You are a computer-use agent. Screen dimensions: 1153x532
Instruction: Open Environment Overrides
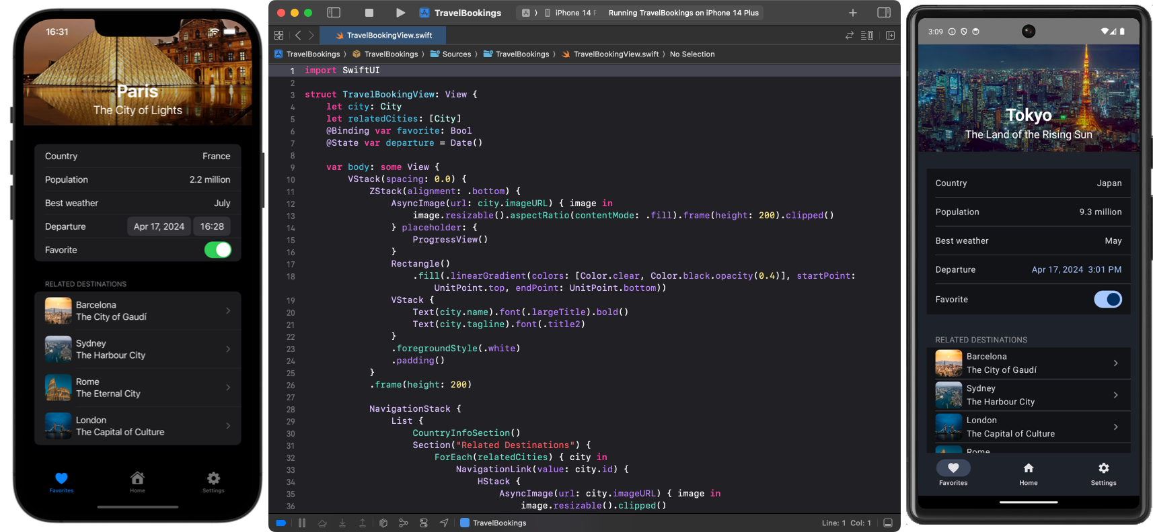point(424,523)
